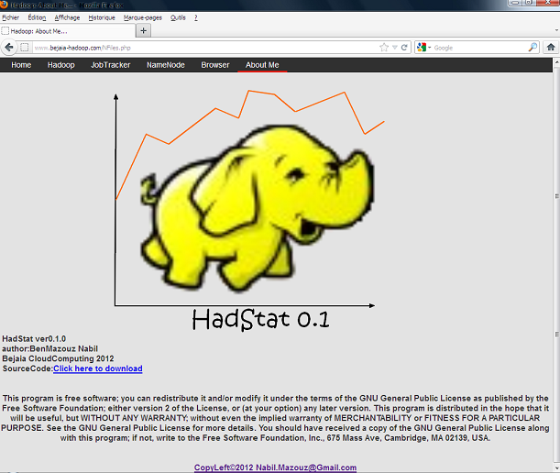The height and width of the screenshot is (473, 560).
Task: Click the yellow Hadoop elephant logo image
Action: click(x=257, y=209)
